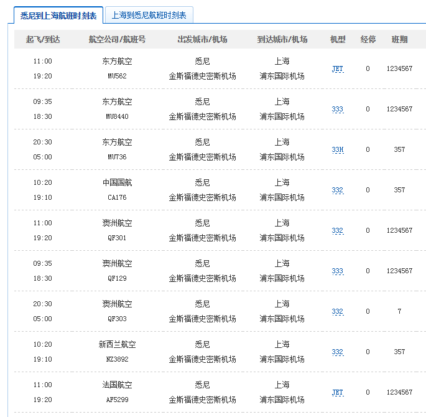Click arrival time 05:00 in QF303 row
426x417 pixels.
43,319
